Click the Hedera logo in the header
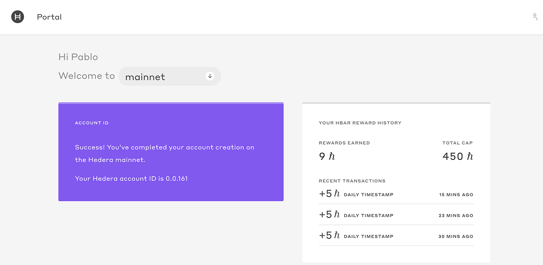This screenshot has height=265, width=543. 17,17
